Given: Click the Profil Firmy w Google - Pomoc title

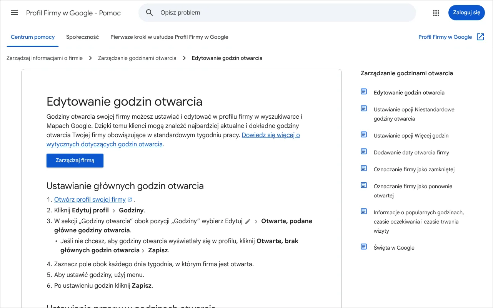Looking at the screenshot, I should click(73, 13).
